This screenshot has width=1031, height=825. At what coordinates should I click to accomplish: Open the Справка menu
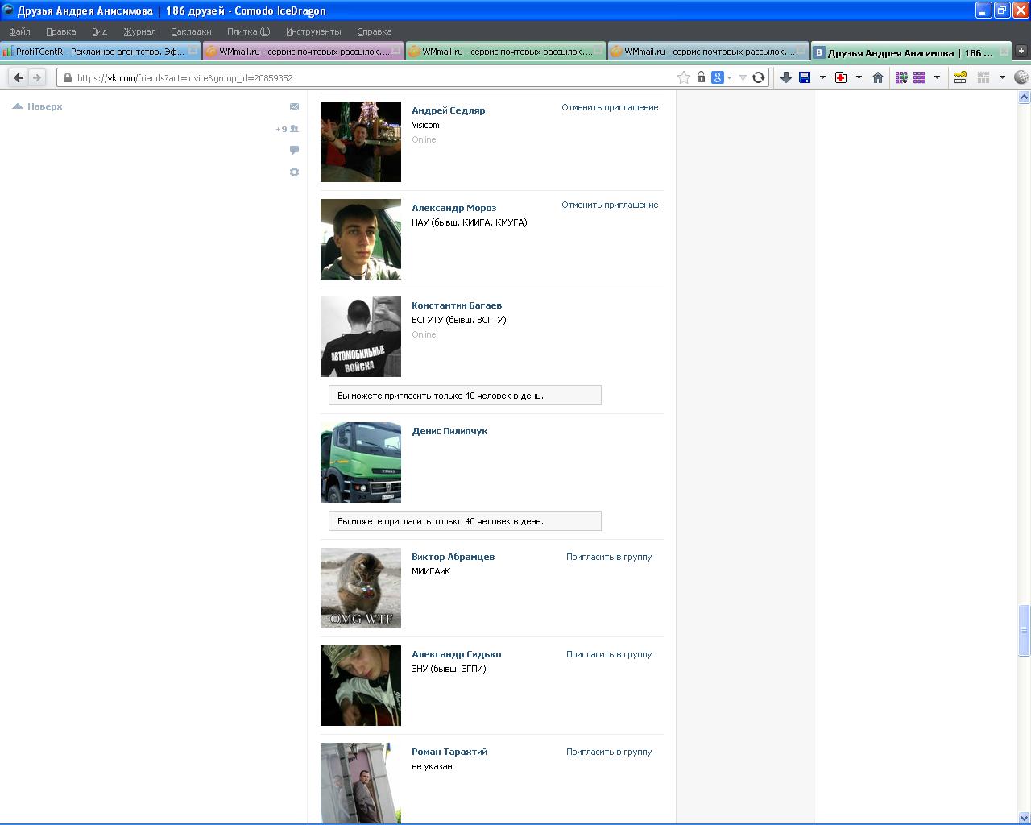pyautogui.click(x=375, y=31)
